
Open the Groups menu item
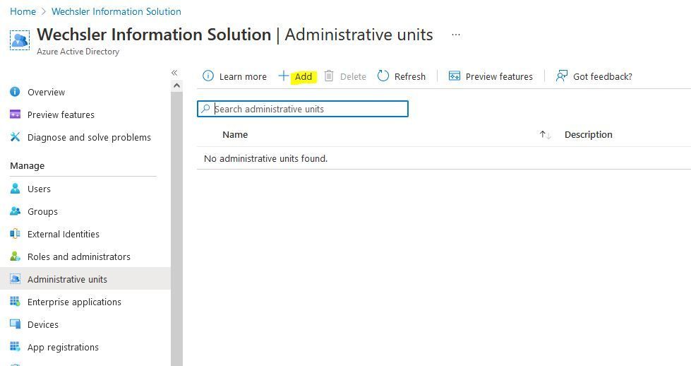(x=42, y=212)
